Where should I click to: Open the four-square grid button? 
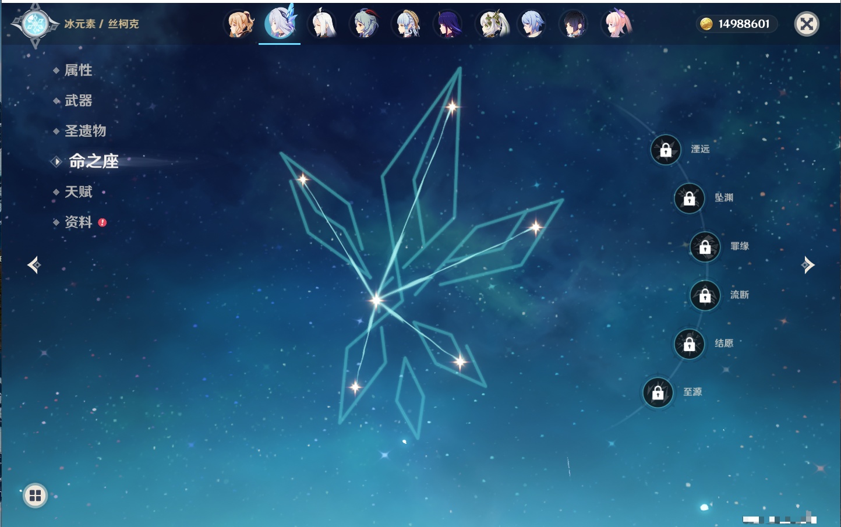[x=36, y=496]
